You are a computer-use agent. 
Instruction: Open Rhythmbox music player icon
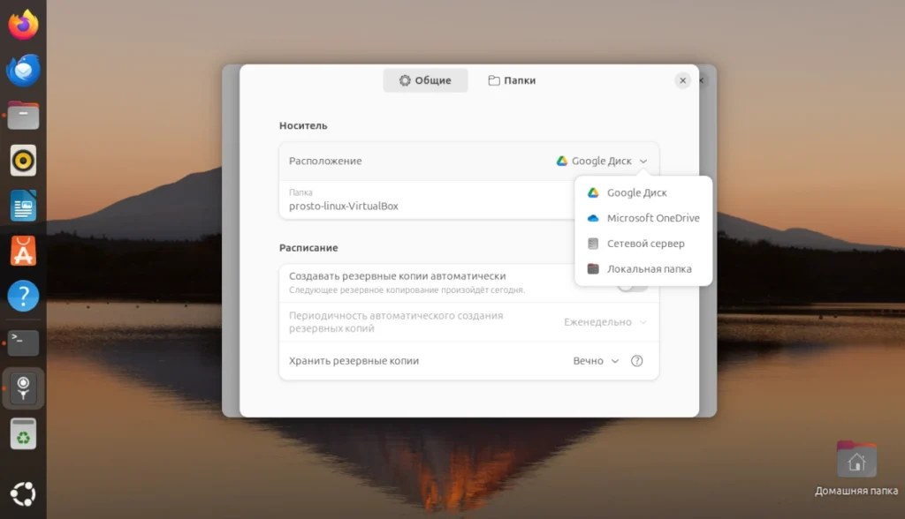coord(23,161)
